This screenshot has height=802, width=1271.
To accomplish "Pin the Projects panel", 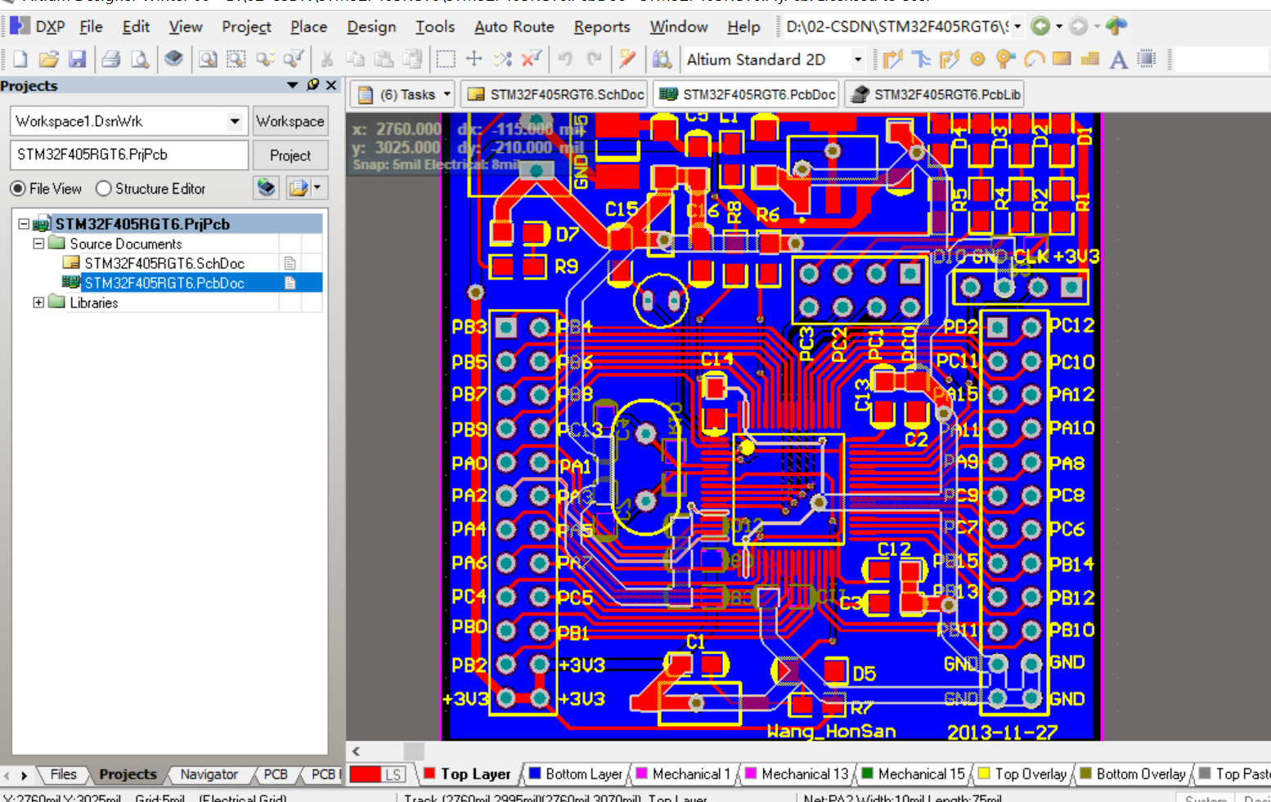I will point(312,85).
